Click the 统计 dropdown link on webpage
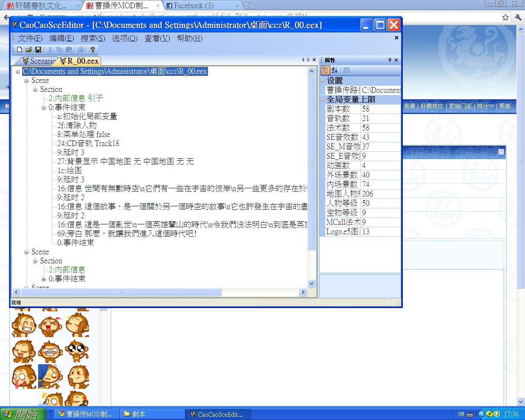This screenshot has width=525, height=420. click(x=485, y=106)
